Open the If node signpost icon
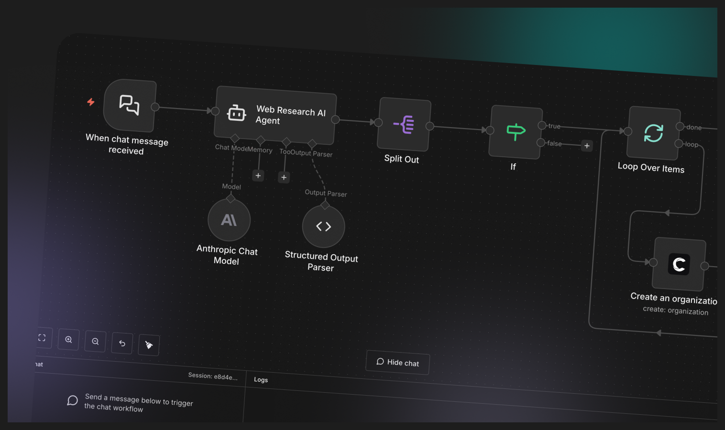The image size is (725, 430). pos(516,132)
